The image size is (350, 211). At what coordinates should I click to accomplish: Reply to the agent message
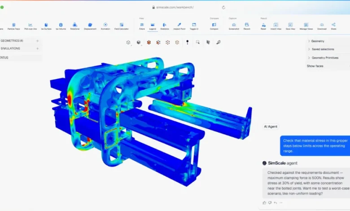(x=276, y=203)
